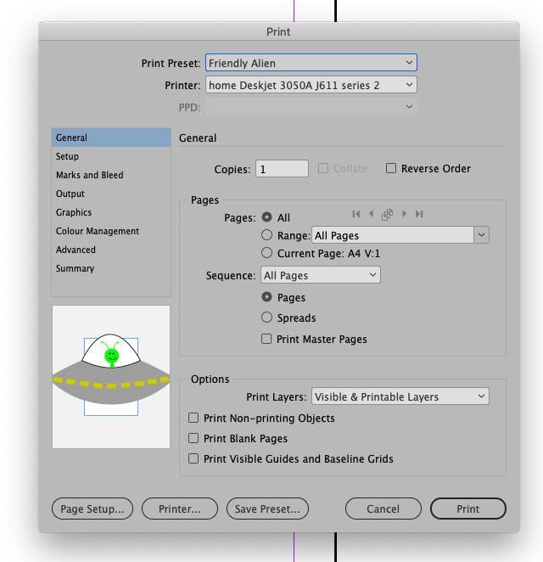Enable Print Master Pages checkbox

tap(266, 339)
